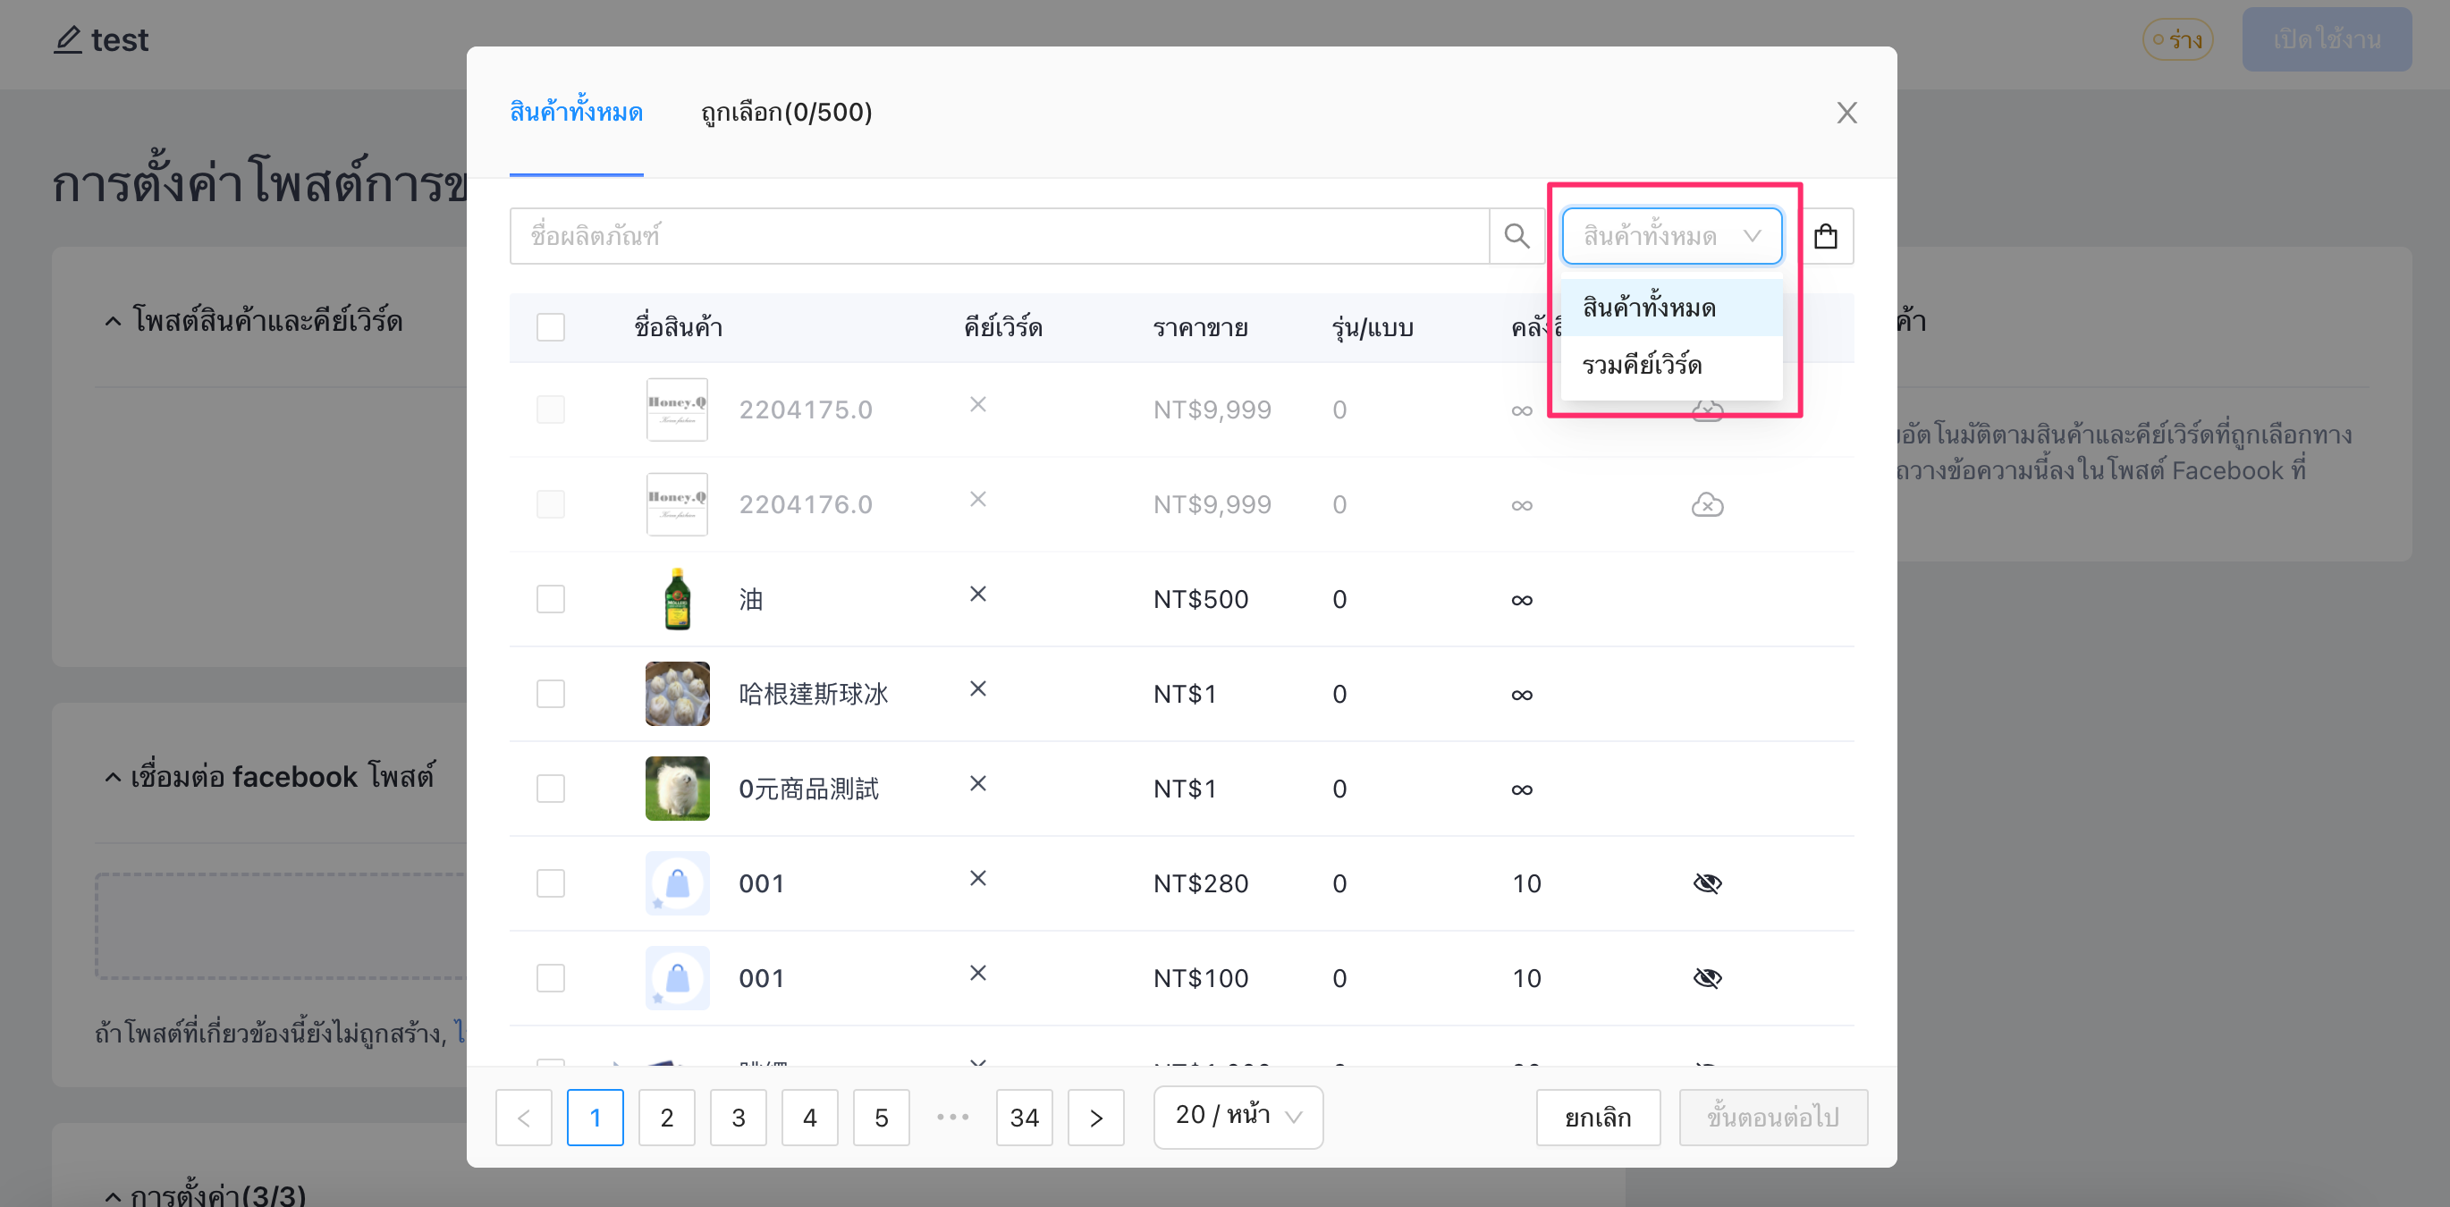Screen dimensions: 2450x1207
Task: Go to page 4
Action: [x=809, y=1118]
